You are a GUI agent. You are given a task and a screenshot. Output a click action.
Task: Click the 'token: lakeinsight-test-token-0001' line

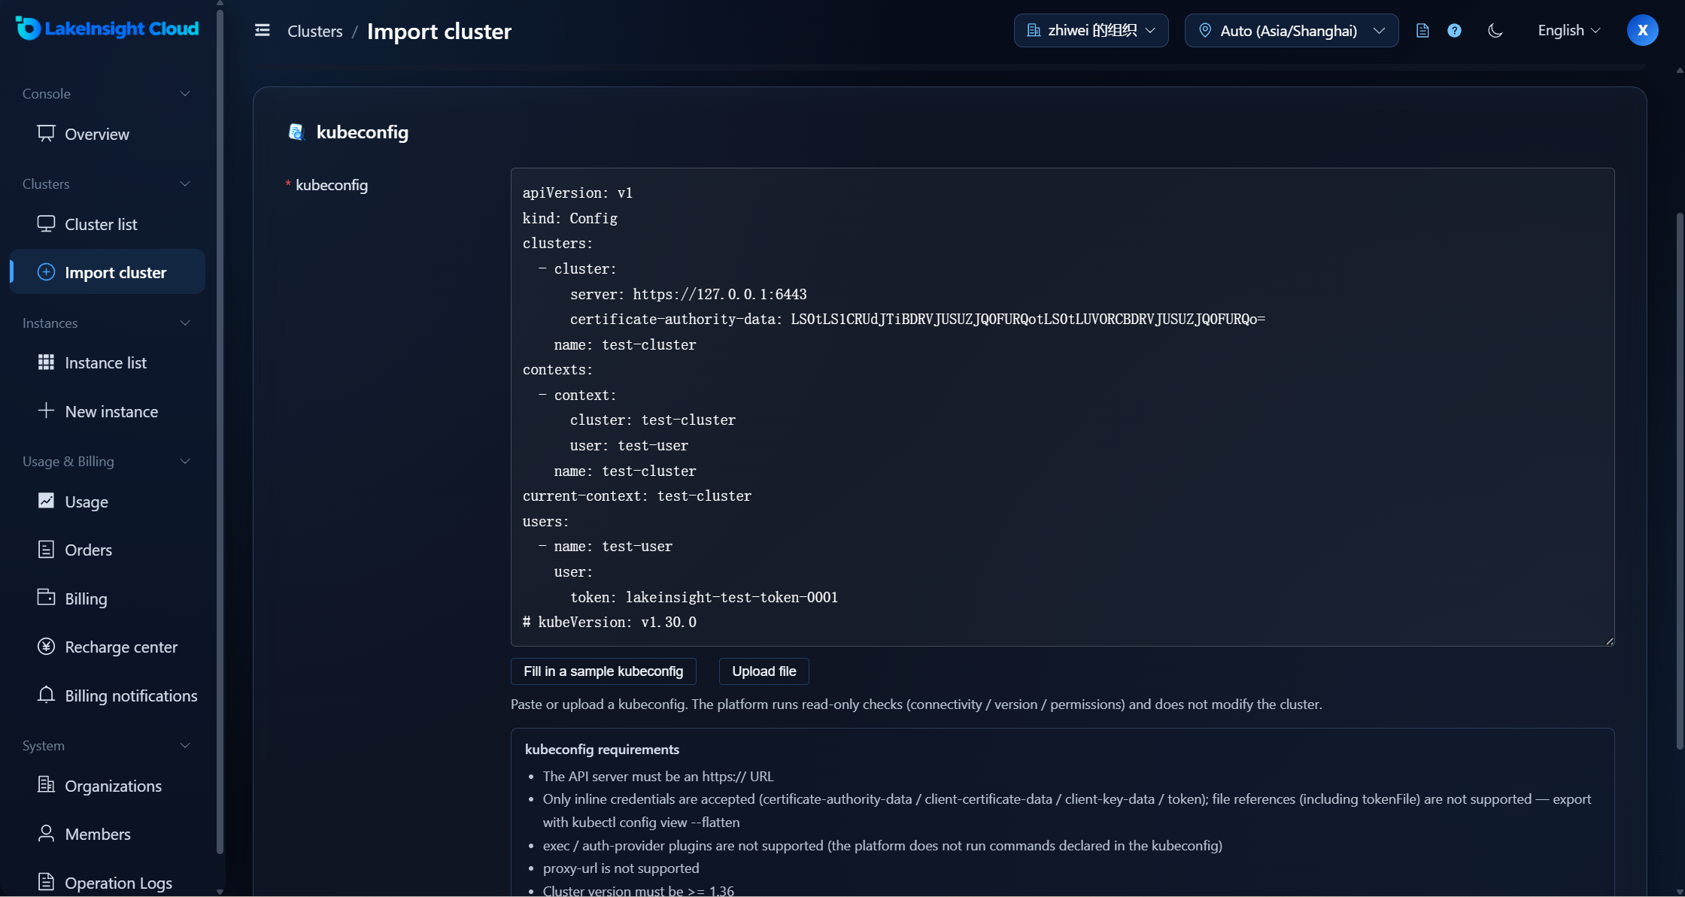pos(704,597)
